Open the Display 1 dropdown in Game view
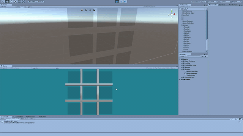 [x=6, y=68]
